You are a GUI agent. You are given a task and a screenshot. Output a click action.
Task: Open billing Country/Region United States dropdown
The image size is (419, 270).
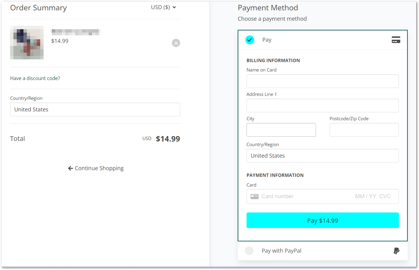point(322,156)
